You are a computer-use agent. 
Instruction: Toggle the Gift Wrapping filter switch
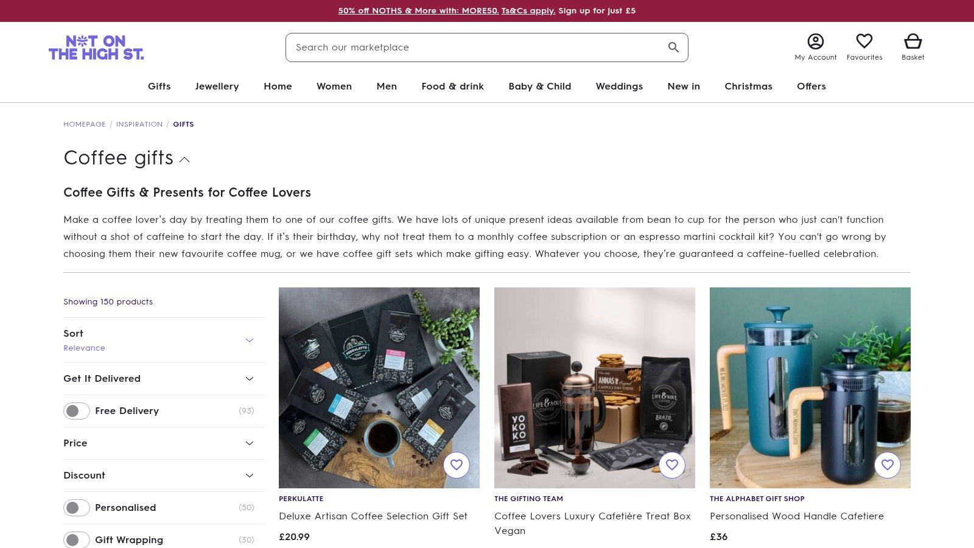pyautogui.click(x=77, y=540)
